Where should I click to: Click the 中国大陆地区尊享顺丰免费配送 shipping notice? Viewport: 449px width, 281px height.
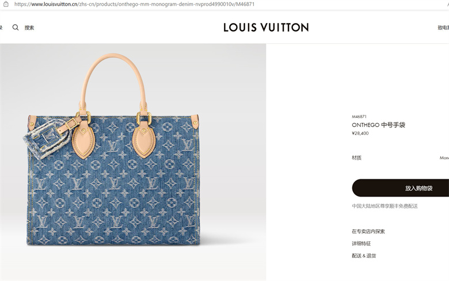(385, 206)
